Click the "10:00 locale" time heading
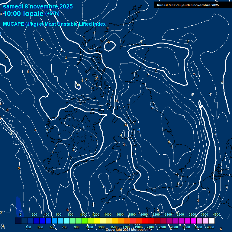This screenshot has height=232, width=232. [x=23, y=14]
